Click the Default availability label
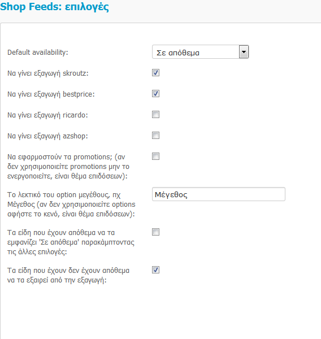 (38, 53)
